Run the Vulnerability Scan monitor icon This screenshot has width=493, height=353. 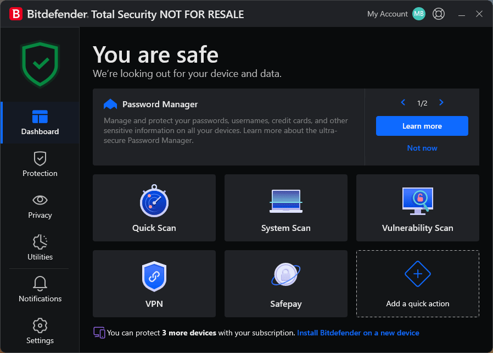tap(417, 201)
